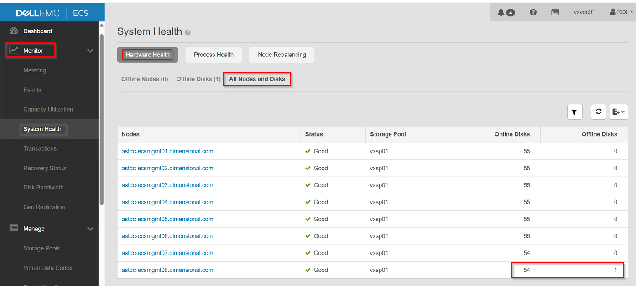Viewport: 636px width, 286px height.
Task: Click the Manage server stack icon
Action: click(x=14, y=228)
